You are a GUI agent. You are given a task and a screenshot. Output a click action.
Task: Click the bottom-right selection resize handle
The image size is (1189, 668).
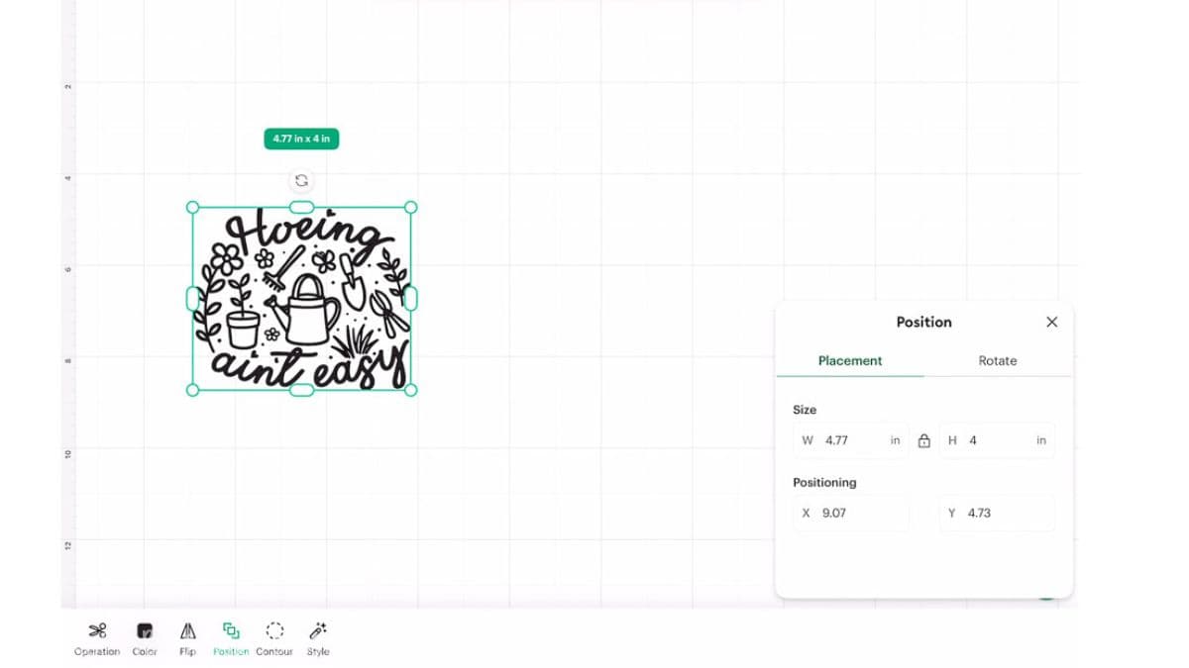[x=412, y=391]
